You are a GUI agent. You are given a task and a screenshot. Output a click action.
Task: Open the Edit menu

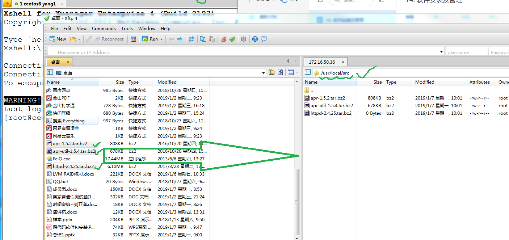[x=67, y=28]
